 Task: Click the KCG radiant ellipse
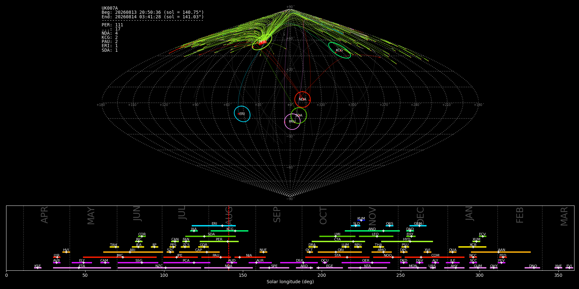339,50
